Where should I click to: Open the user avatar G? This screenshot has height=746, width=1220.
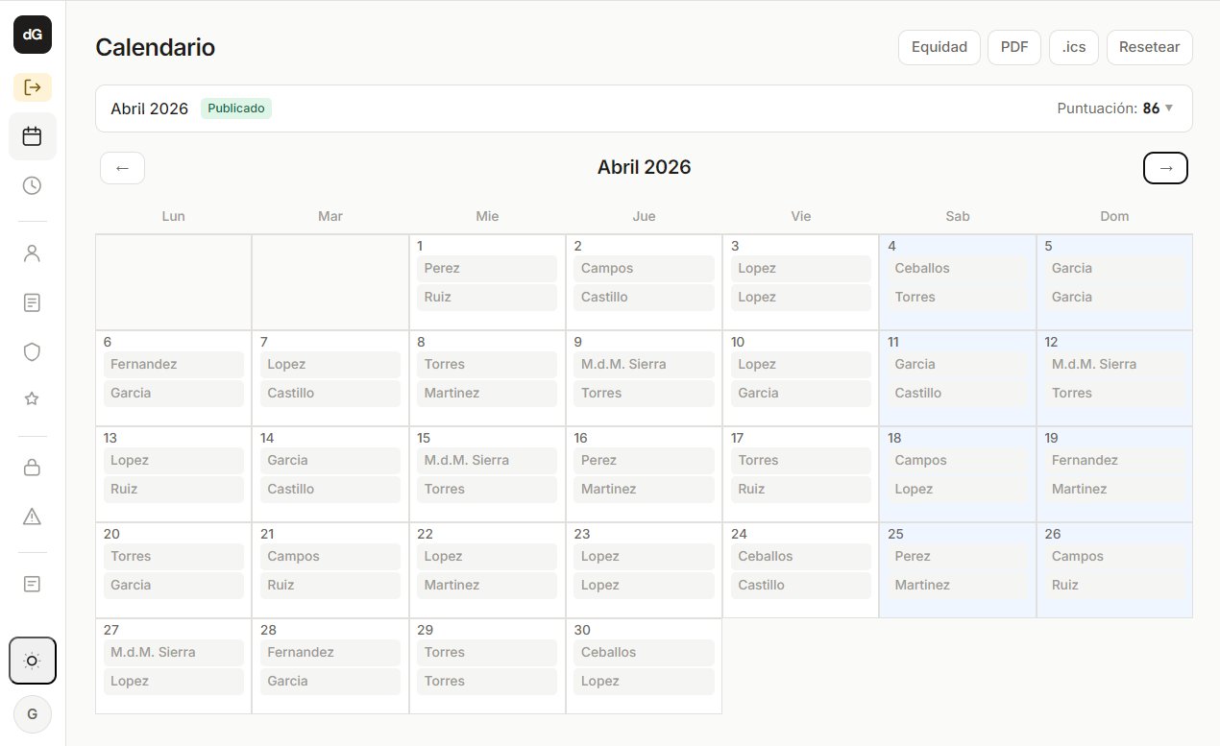pyautogui.click(x=33, y=714)
